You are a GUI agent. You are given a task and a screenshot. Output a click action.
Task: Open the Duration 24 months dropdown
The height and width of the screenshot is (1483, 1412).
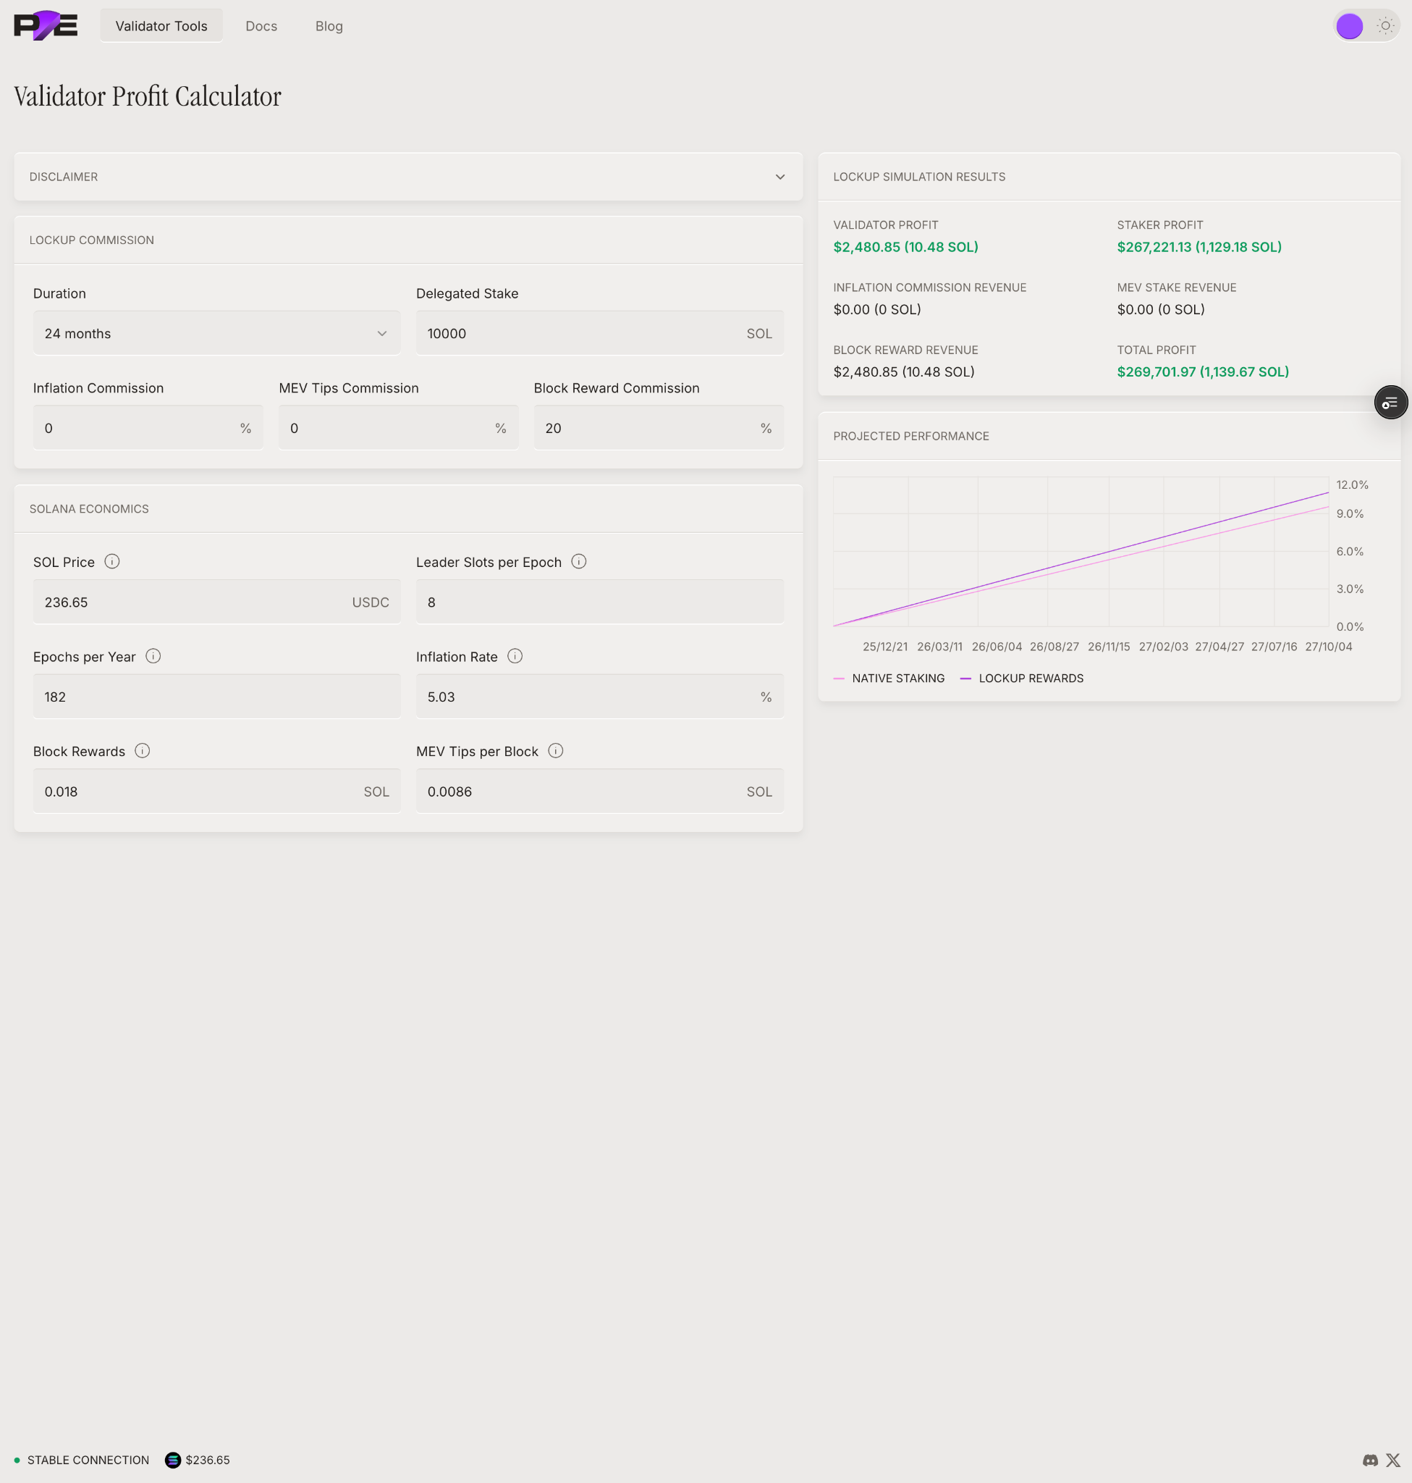click(x=216, y=333)
